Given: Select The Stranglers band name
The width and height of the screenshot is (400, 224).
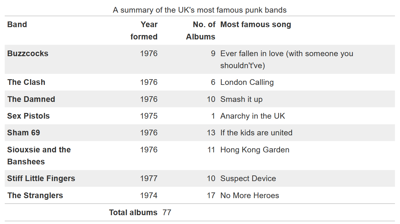Looking at the screenshot, I should (x=35, y=196).
